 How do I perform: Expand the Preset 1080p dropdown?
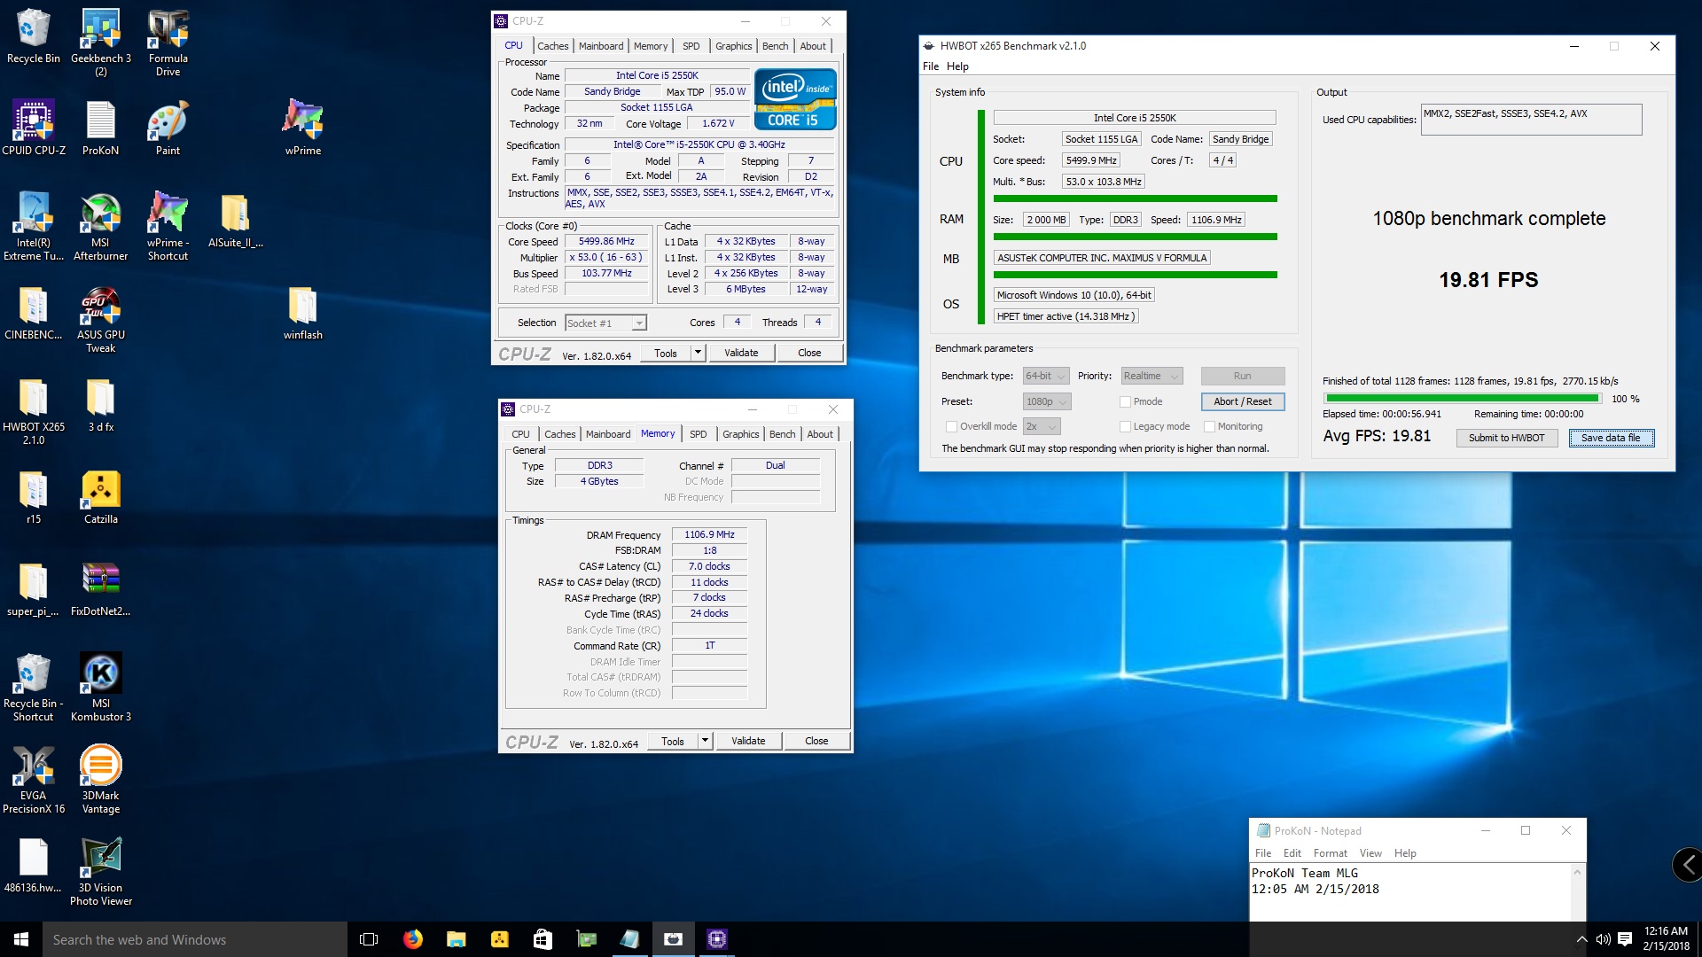pyautogui.click(x=1047, y=401)
